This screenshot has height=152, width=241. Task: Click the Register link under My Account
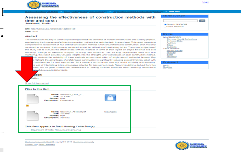(167, 67)
